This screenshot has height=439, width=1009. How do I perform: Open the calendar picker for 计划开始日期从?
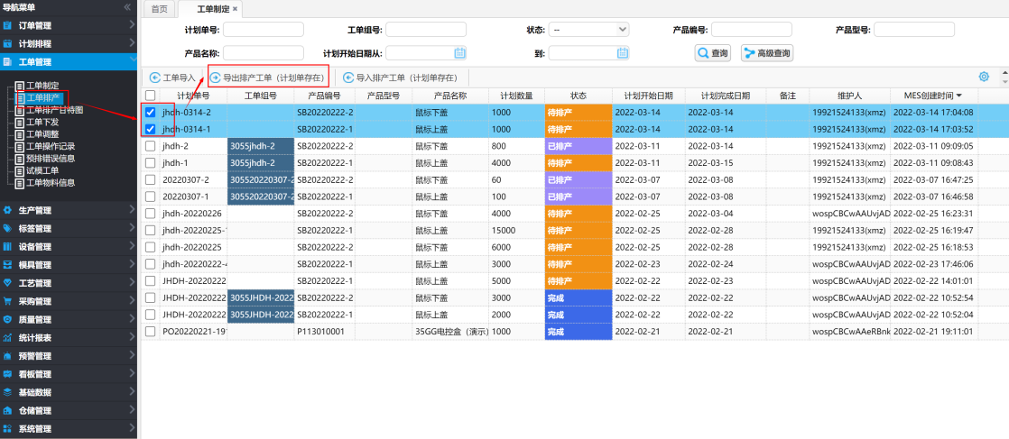point(460,53)
